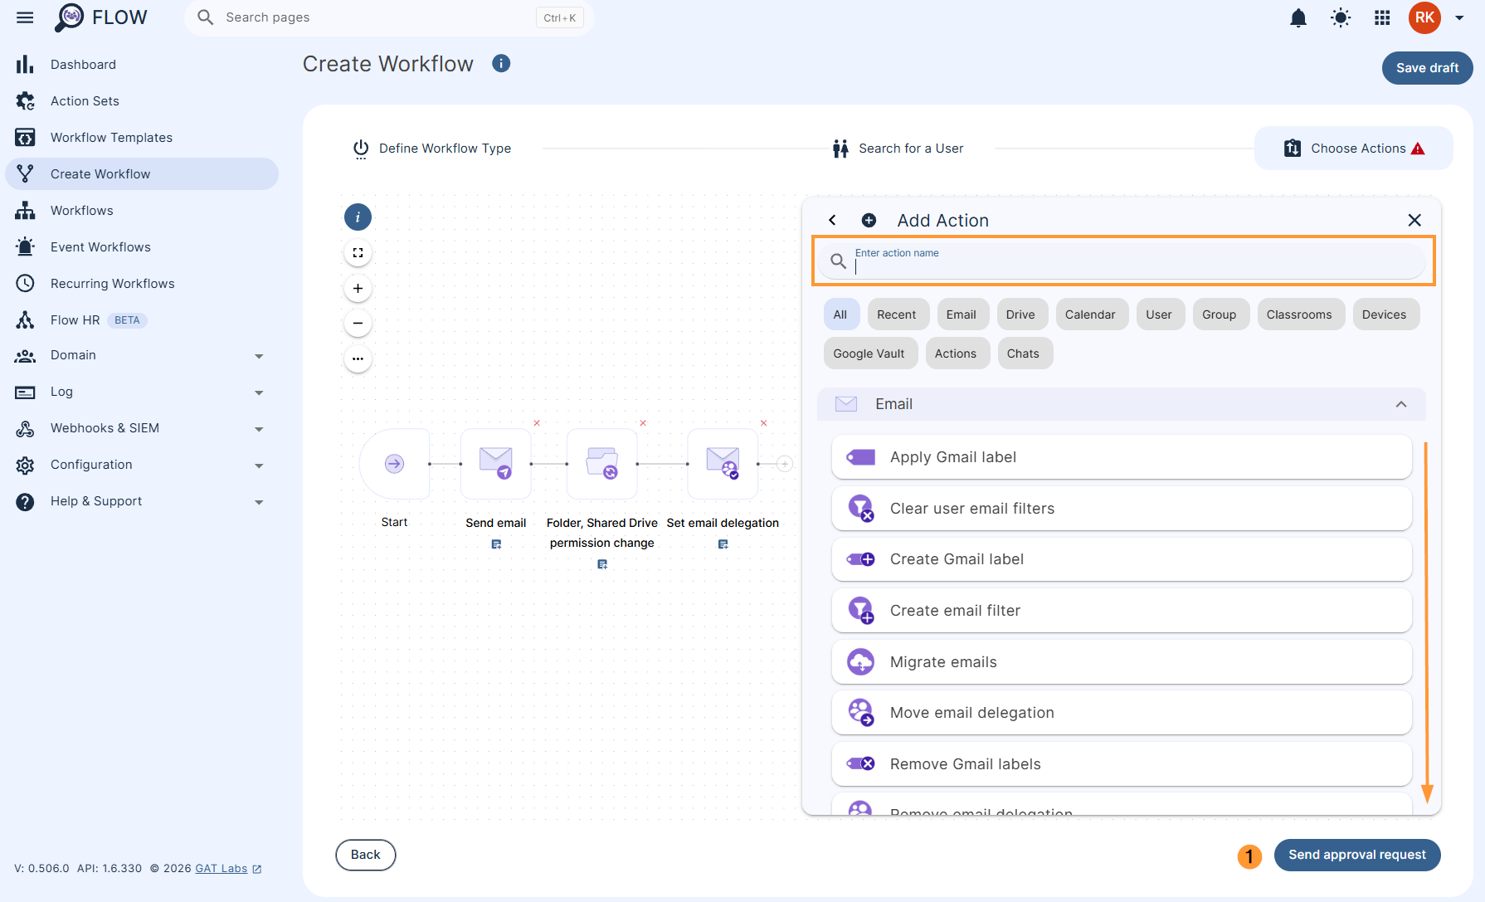Select the User filter chip
The width and height of the screenshot is (1485, 902).
1159,314
